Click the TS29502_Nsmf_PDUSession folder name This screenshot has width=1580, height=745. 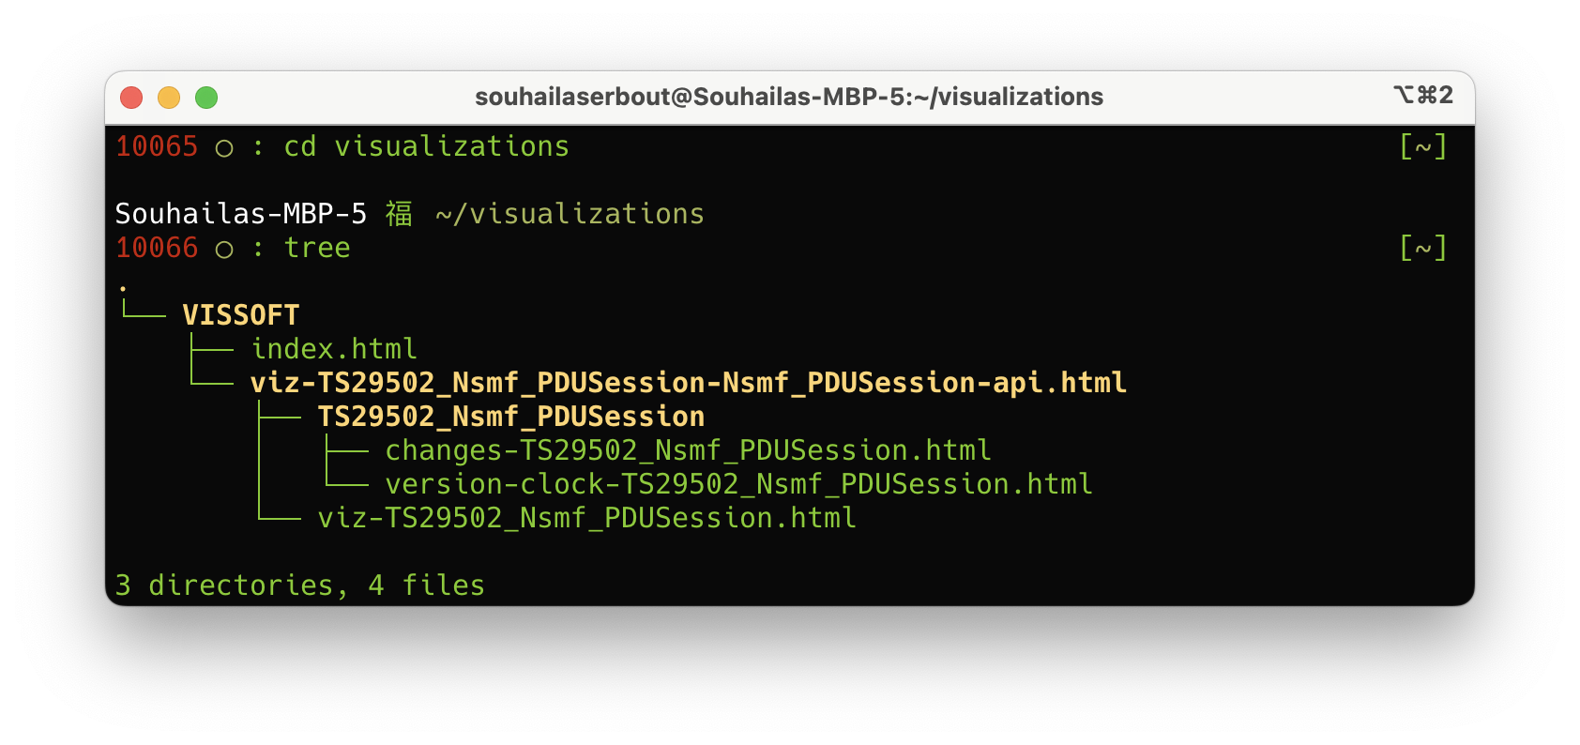click(511, 417)
